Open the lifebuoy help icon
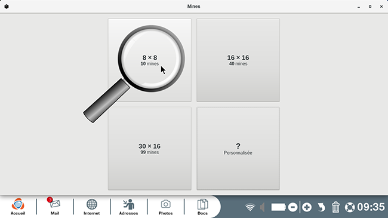Viewport: 388px width, 218px height. pyautogui.click(x=350, y=207)
